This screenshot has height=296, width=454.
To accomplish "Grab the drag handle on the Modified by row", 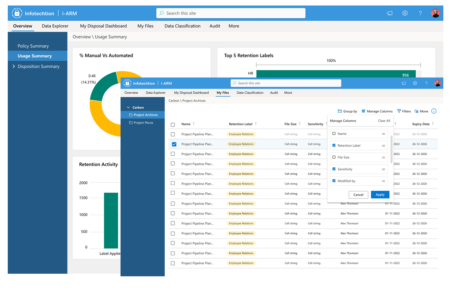I will [x=384, y=181].
